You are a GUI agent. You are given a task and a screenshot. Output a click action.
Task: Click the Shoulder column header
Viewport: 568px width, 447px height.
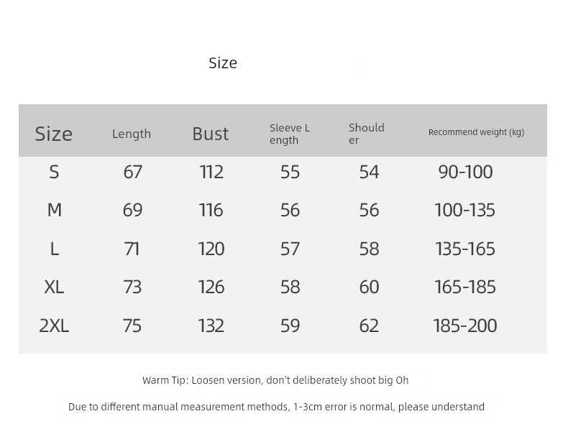[366, 134]
